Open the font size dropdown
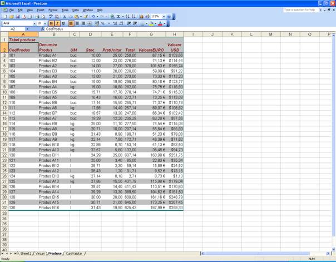Screen dimensions: 336x262 [x=46, y=23]
